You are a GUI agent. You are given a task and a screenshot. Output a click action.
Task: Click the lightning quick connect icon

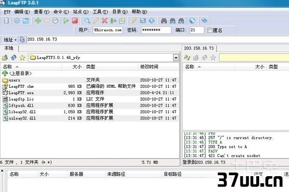[134, 21]
